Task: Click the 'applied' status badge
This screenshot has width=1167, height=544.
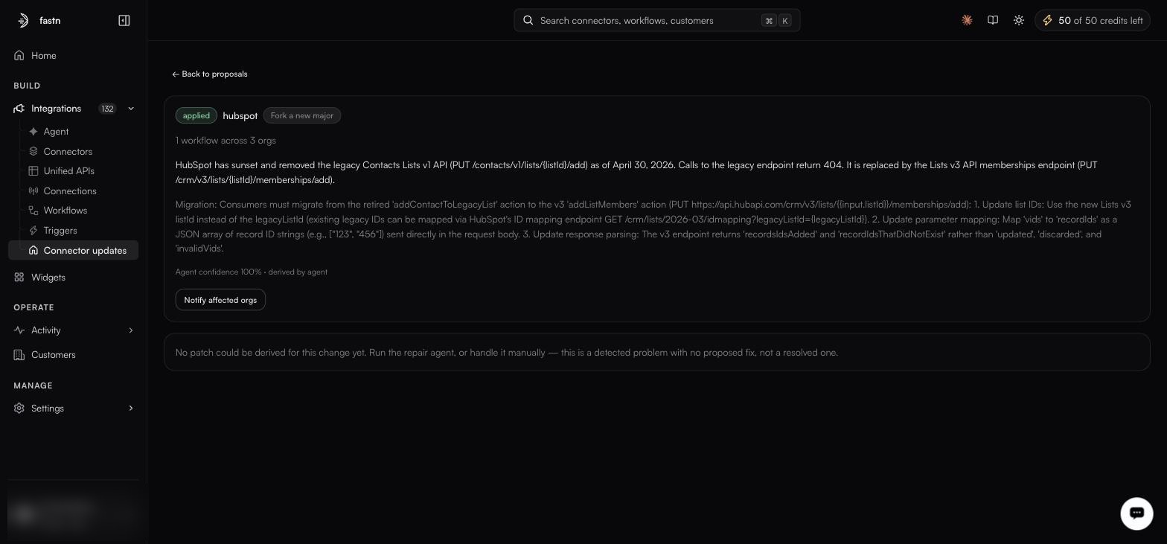Action: click(196, 116)
